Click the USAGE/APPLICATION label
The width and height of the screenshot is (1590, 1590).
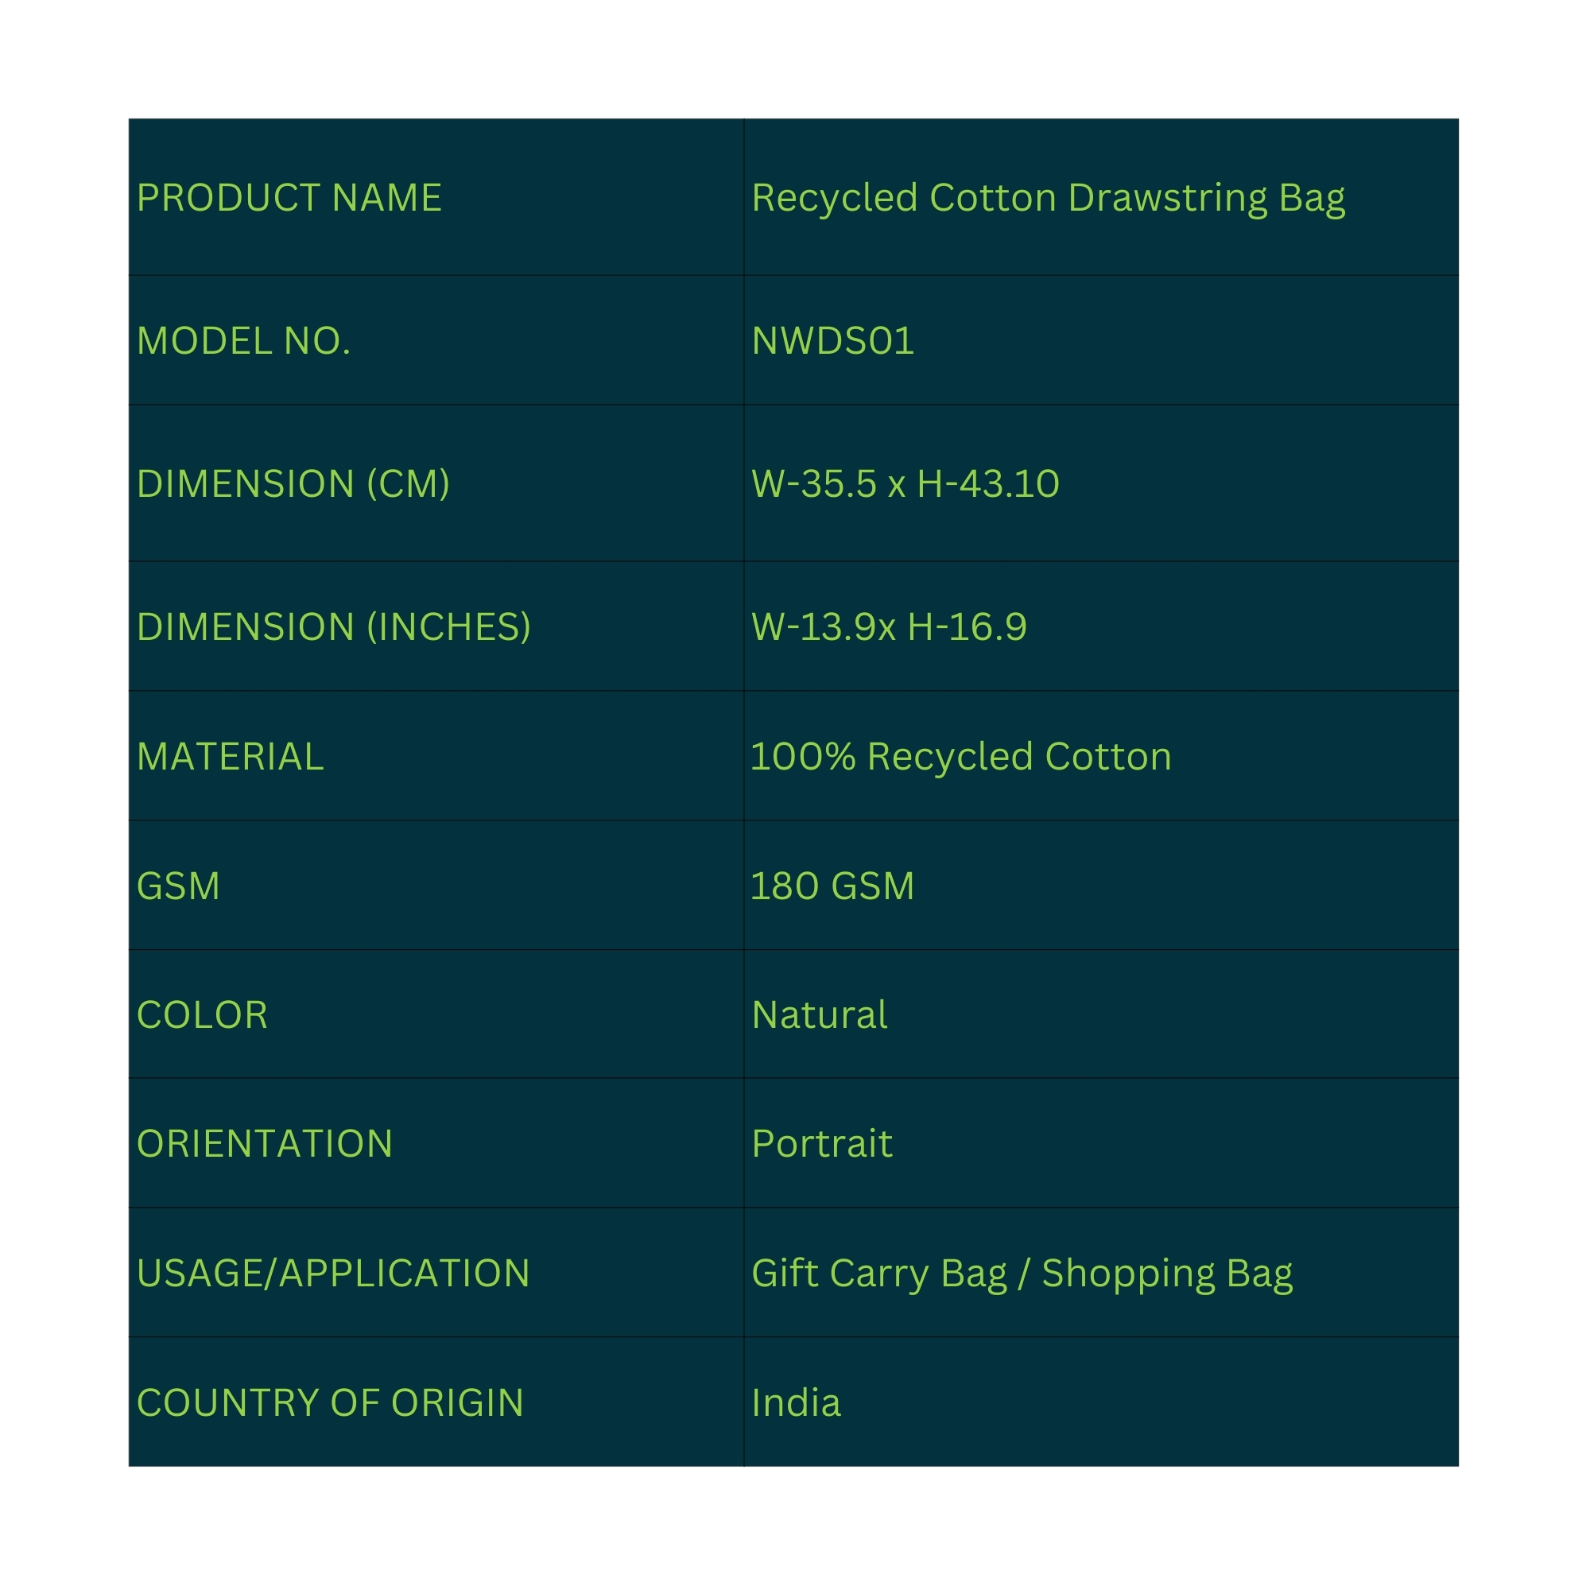(x=332, y=1273)
